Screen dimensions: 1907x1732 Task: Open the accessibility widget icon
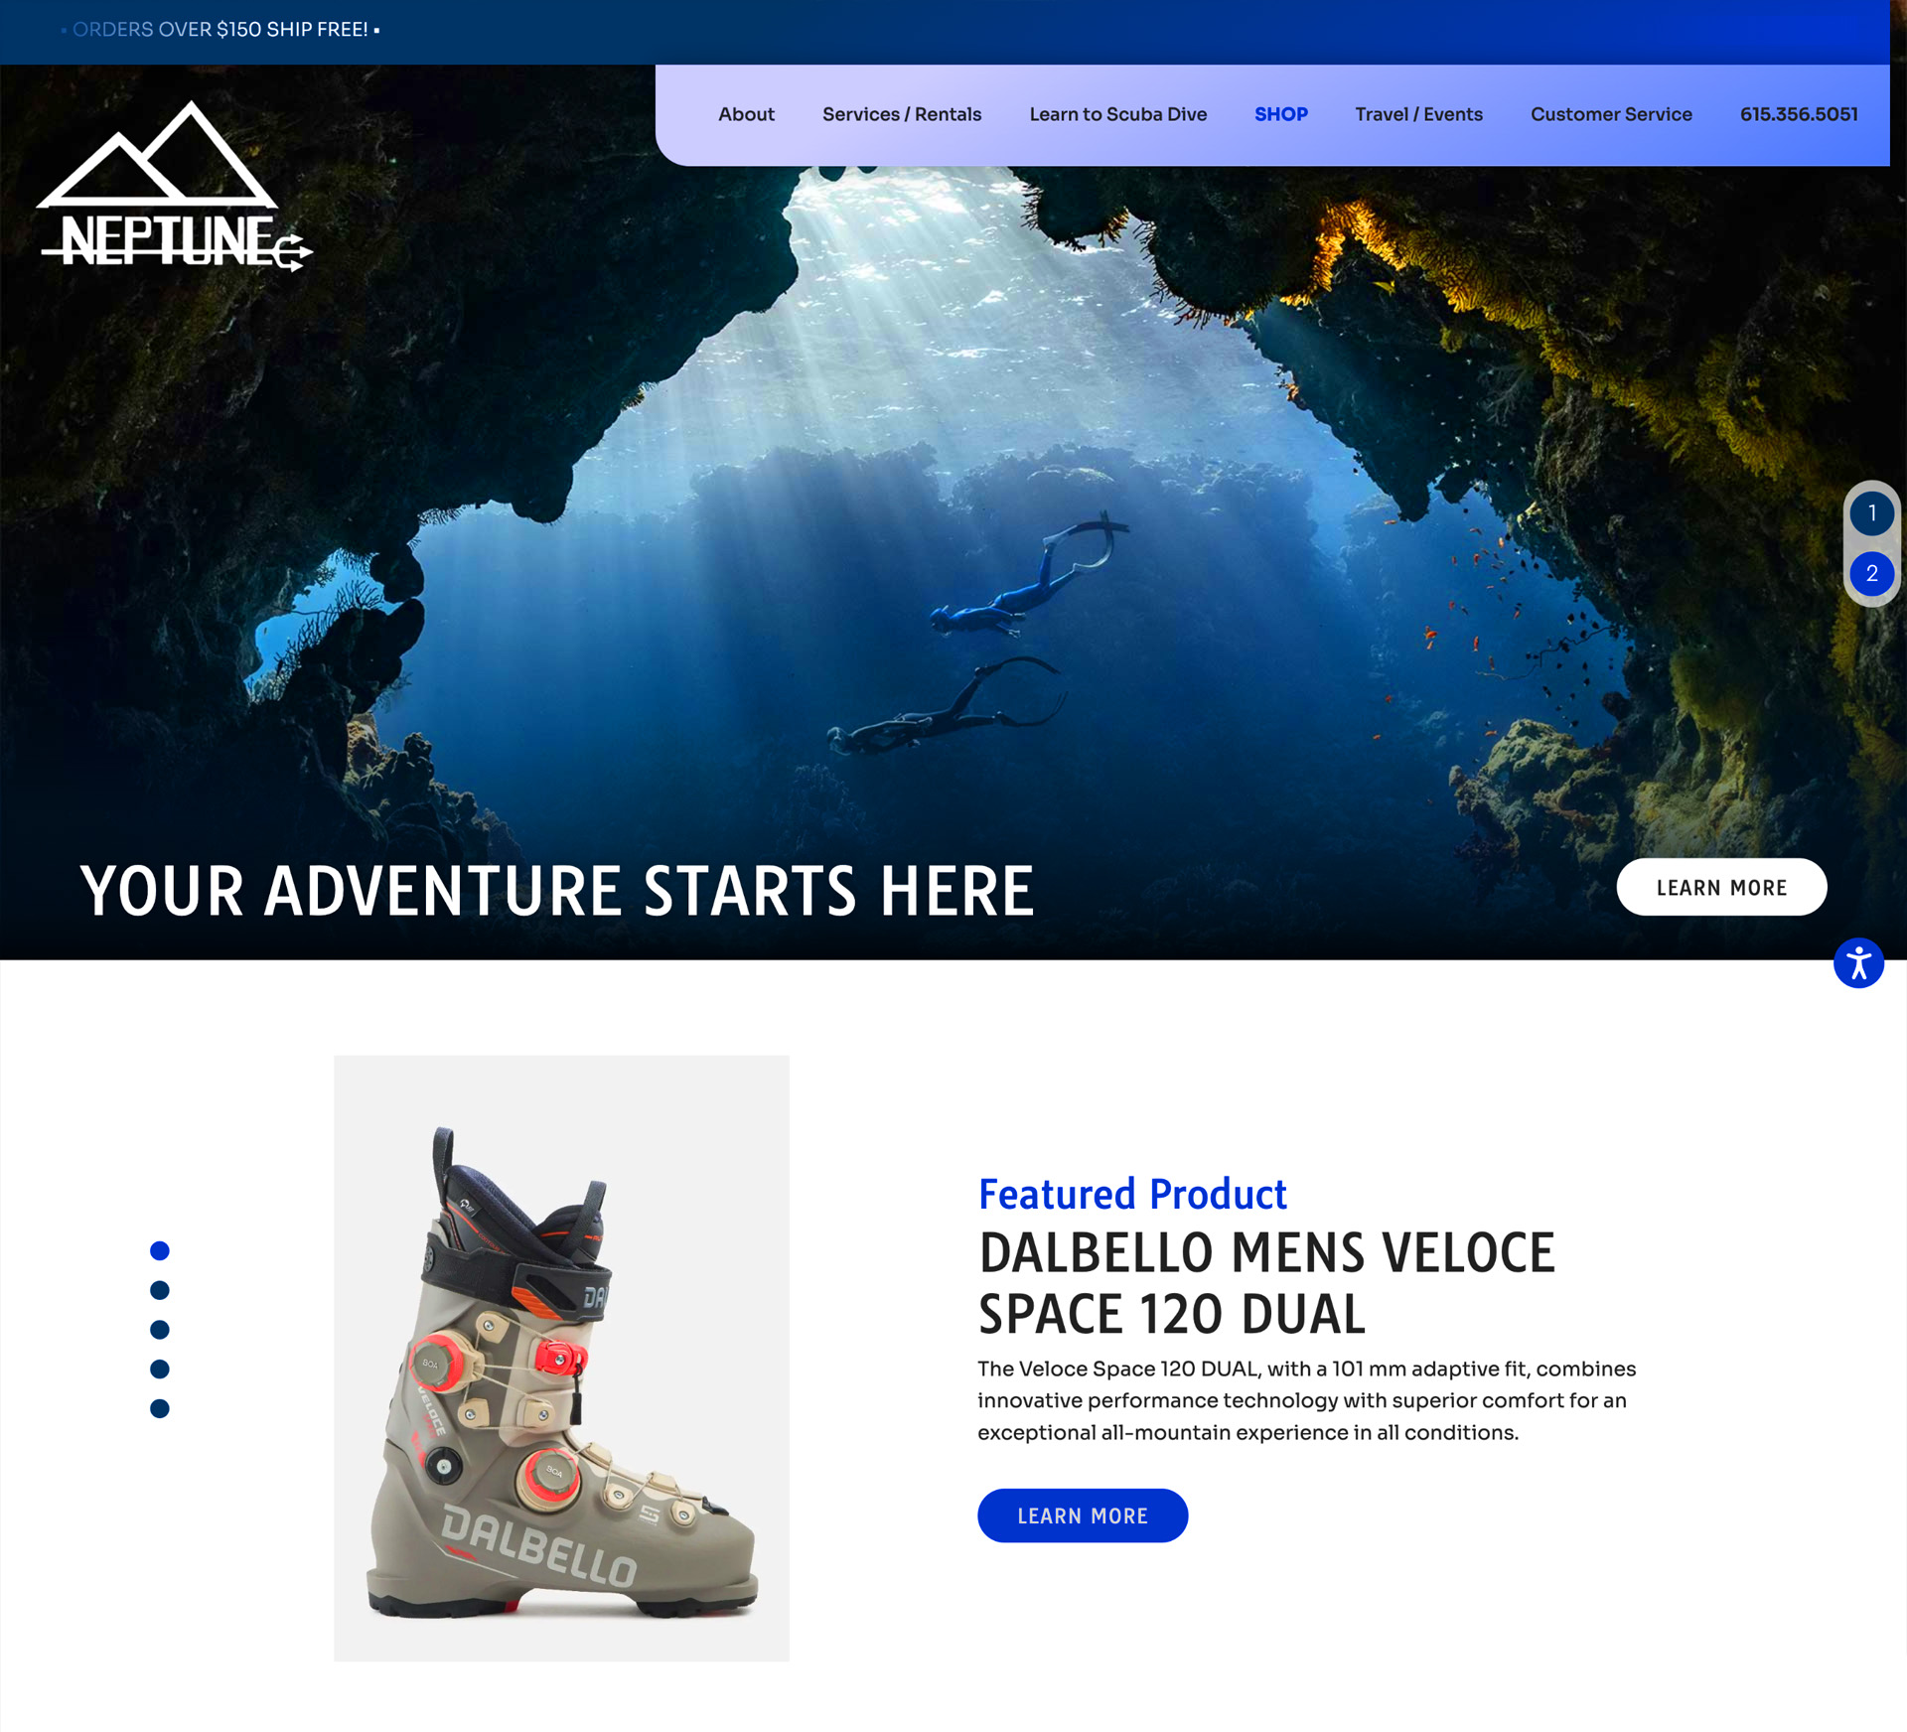pos(1858,962)
